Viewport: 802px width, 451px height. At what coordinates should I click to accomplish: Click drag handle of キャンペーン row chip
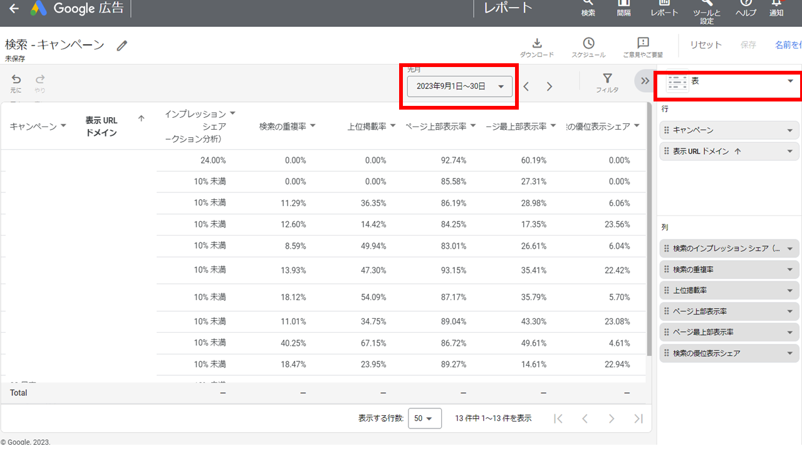pos(667,130)
